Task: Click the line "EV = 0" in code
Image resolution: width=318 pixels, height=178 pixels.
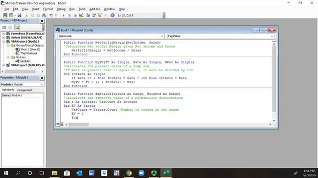Action: [x=78, y=114]
